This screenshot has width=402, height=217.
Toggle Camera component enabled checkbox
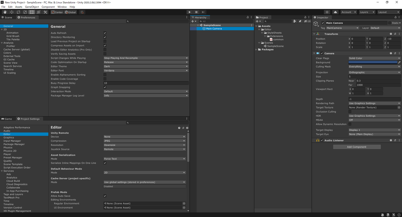pos(322,53)
